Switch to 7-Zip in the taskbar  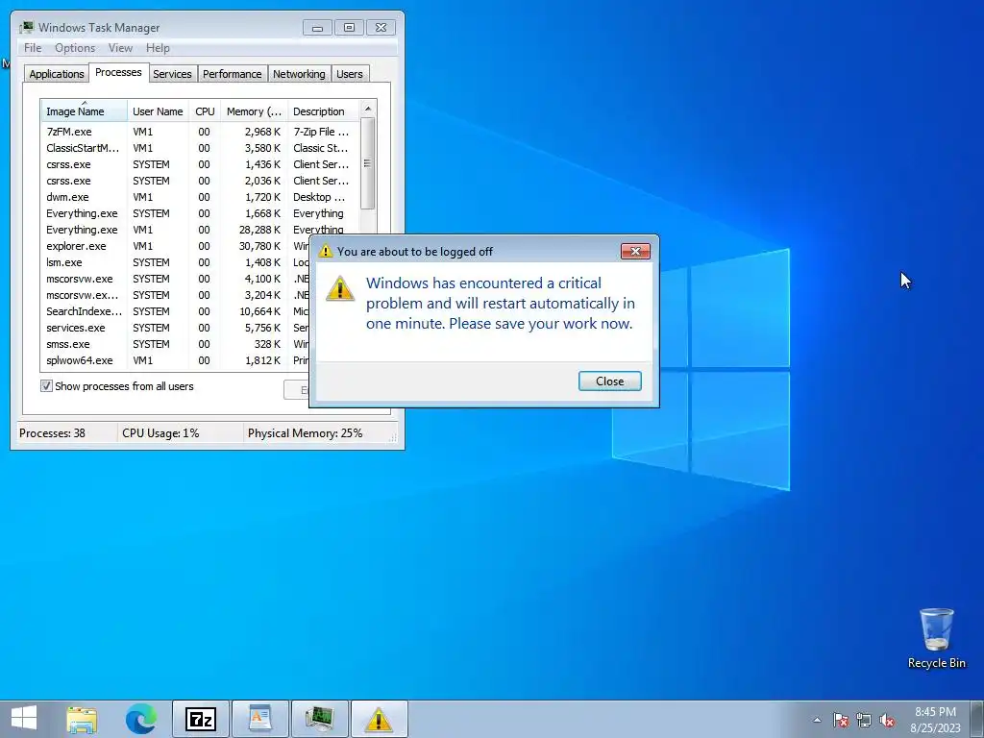tap(201, 719)
